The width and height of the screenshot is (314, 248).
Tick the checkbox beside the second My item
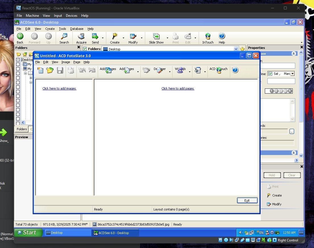click(x=18, y=69)
